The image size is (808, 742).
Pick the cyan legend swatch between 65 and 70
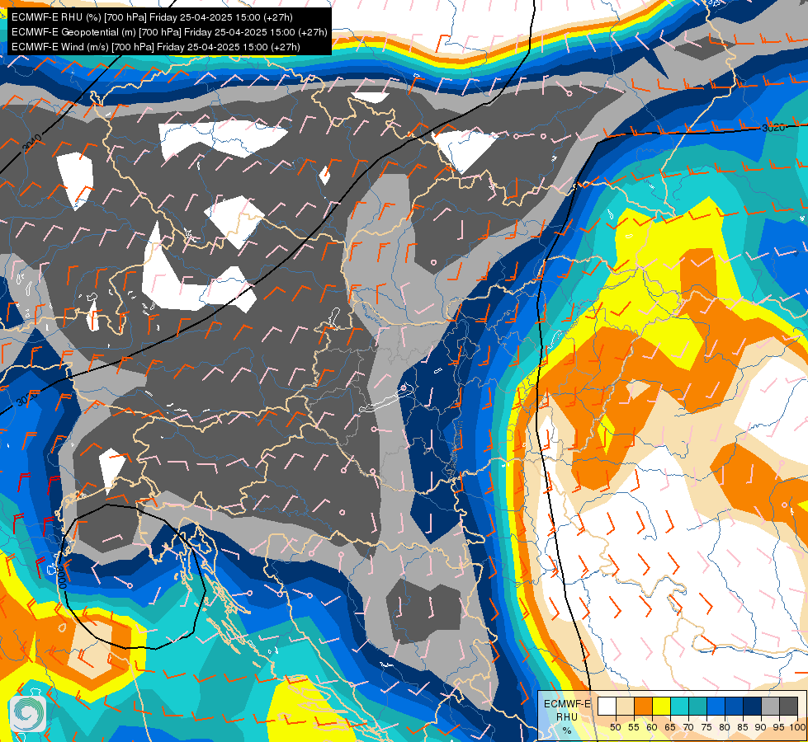point(680,706)
